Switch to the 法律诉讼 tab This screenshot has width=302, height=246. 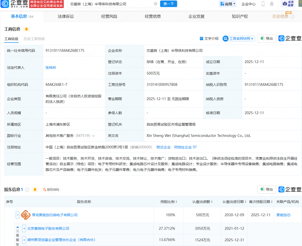pyautogui.click(x=66, y=17)
